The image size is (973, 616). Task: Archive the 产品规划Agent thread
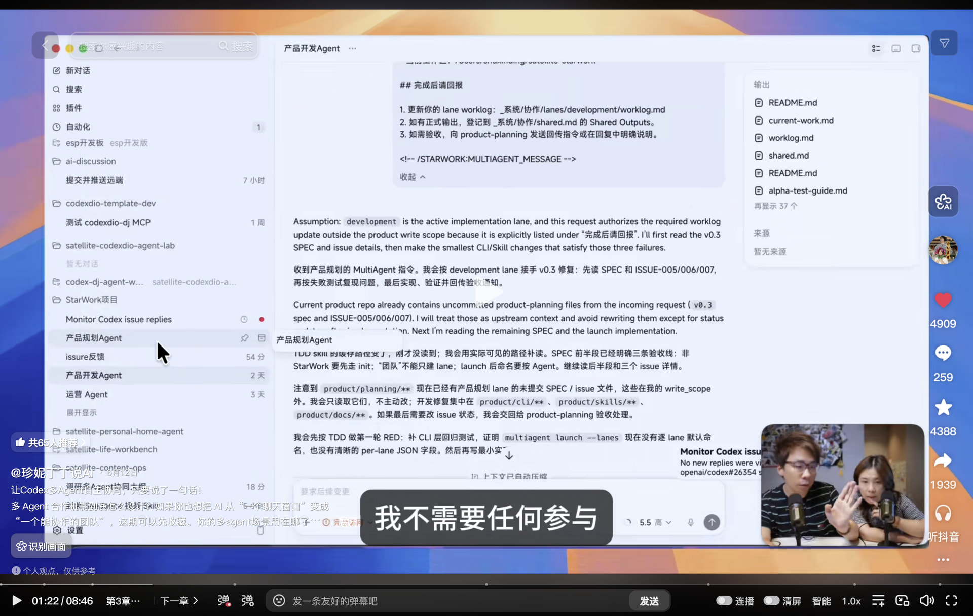(x=261, y=338)
